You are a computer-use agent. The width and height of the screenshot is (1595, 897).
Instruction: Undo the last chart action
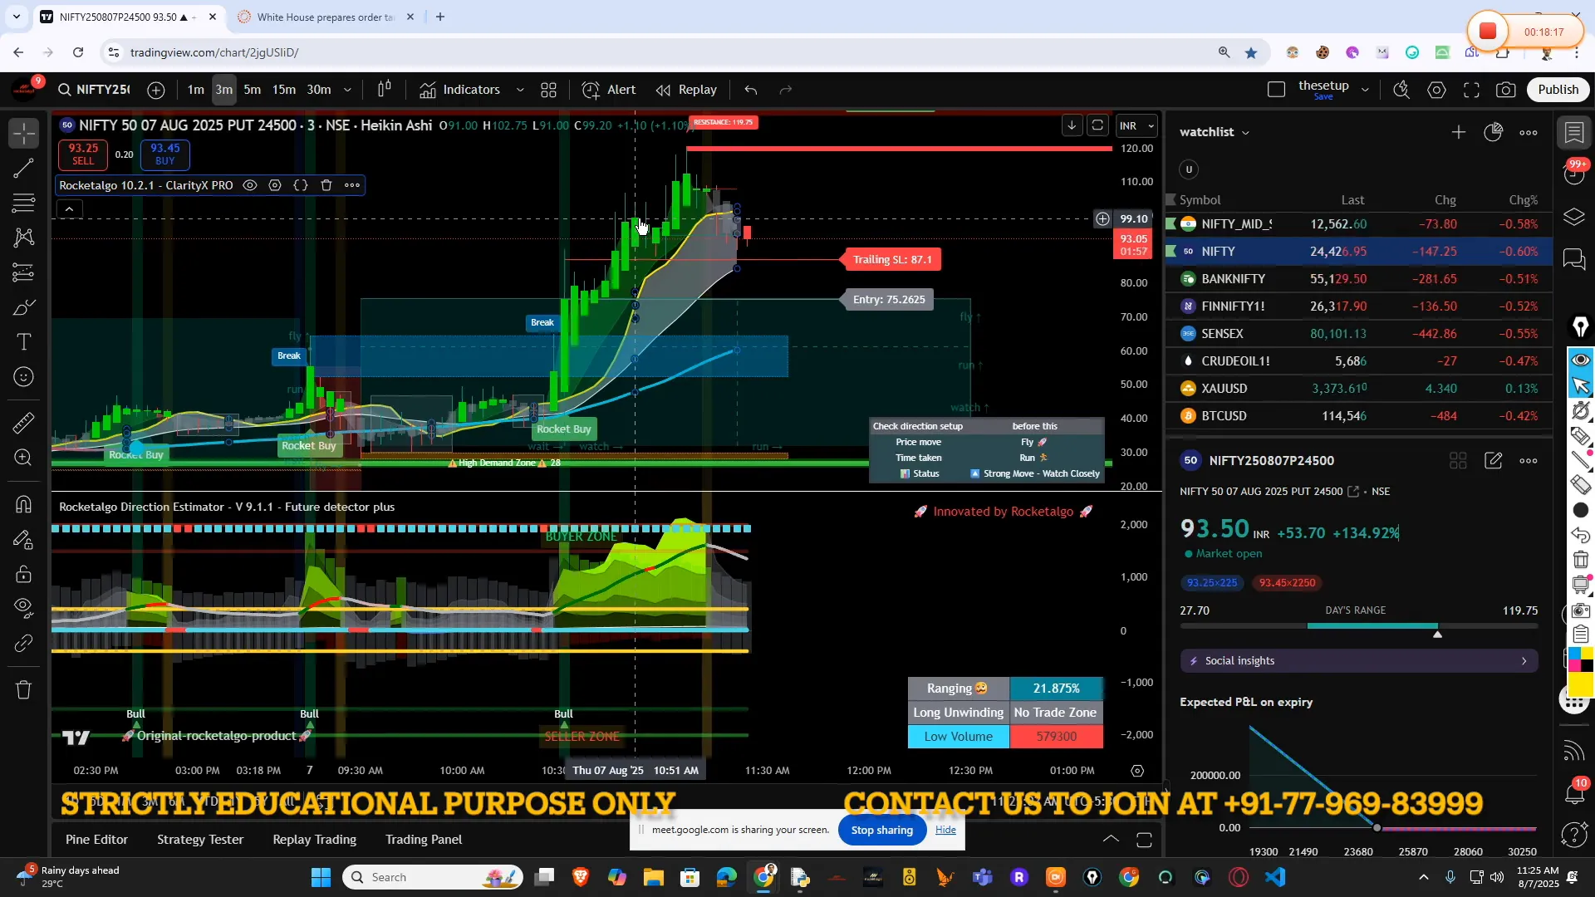(x=751, y=90)
